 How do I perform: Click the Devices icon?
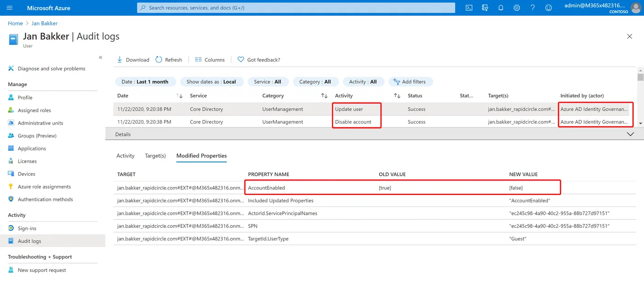[11, 174]
